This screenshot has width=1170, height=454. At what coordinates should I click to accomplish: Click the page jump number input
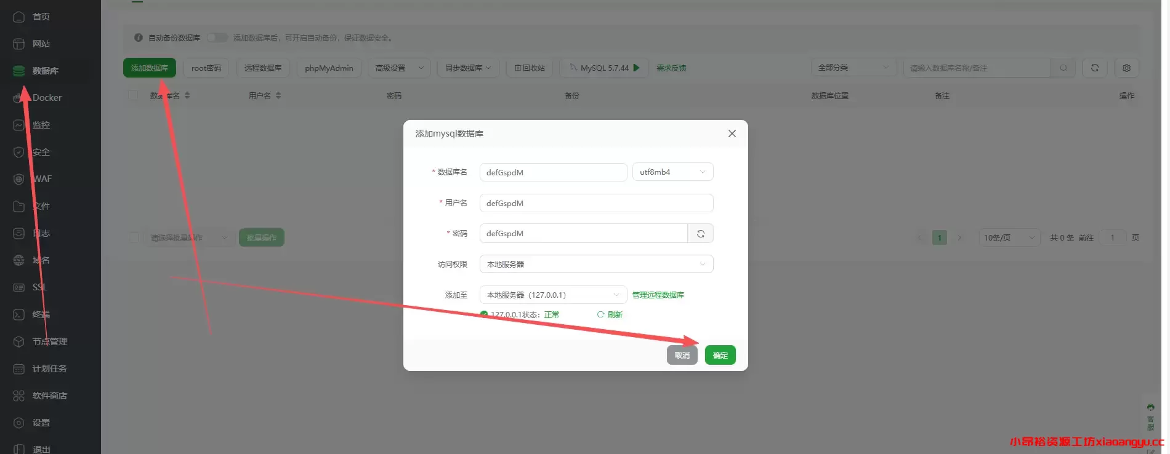coord(1112,237)
